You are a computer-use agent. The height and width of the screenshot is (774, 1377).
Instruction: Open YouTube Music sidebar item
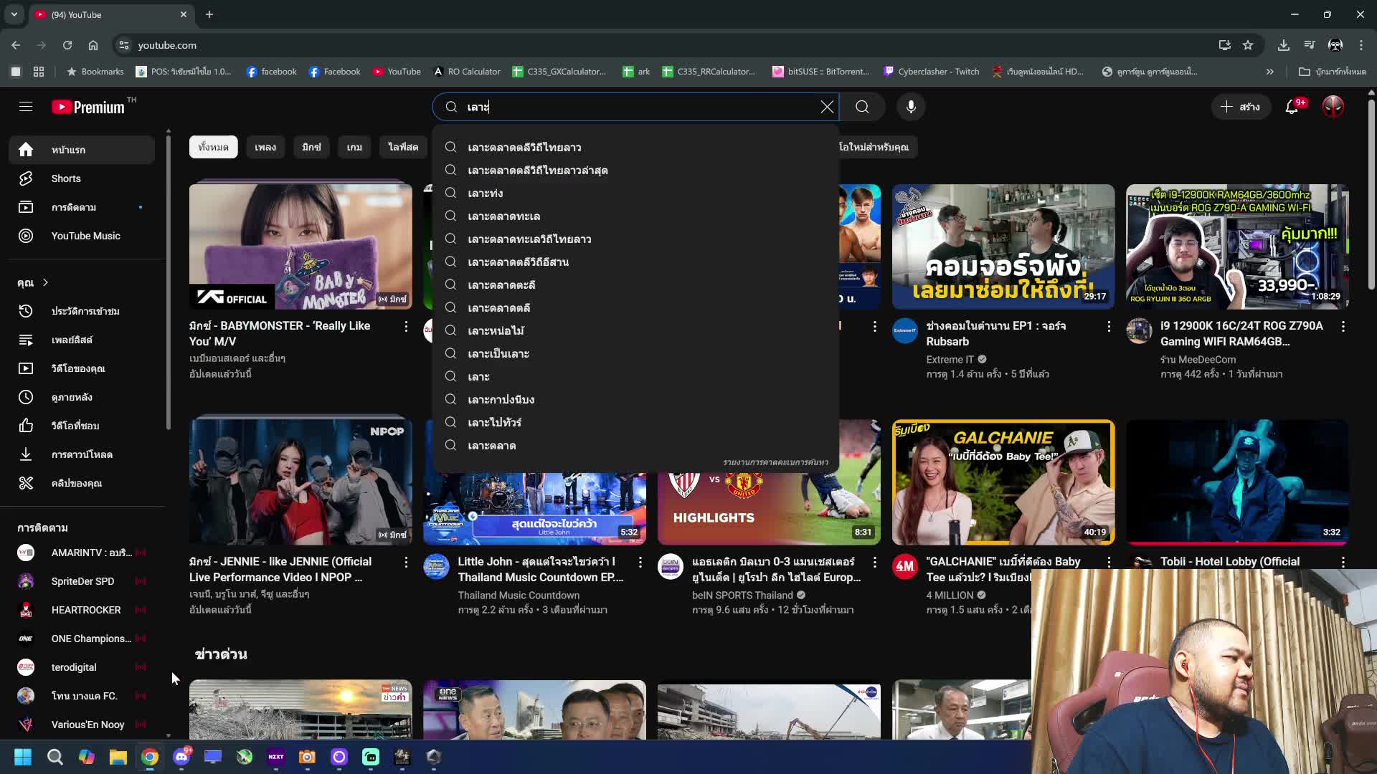pos(82,236)
